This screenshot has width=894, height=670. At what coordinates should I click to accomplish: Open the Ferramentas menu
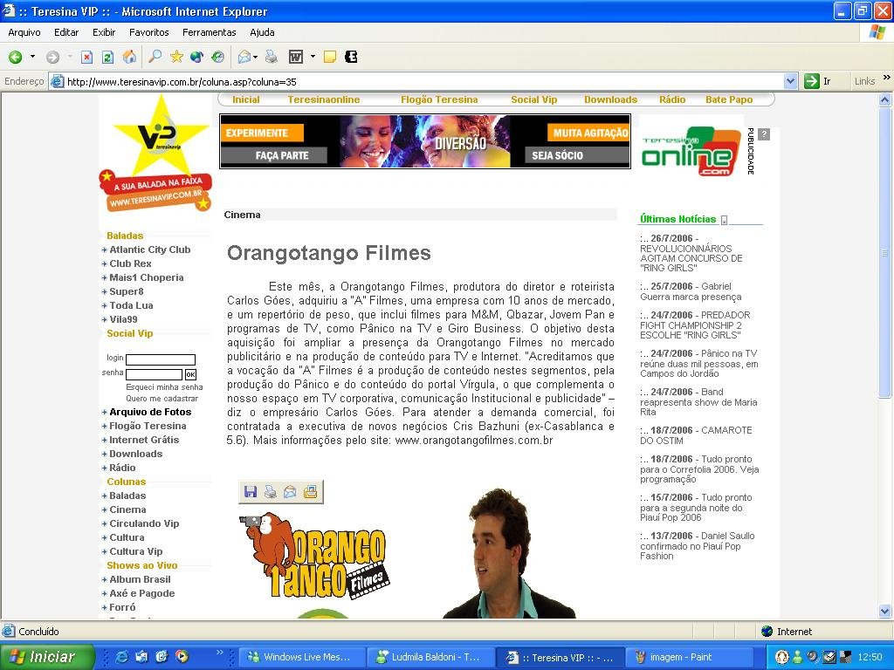210,32
